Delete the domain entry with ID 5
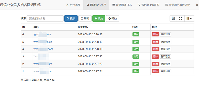Screen dimensions: 199x90 pyautogui.click(x=155, y=42)
